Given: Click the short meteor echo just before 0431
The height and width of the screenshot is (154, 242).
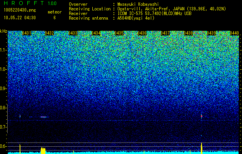Looking at the screenshot, I should (20, 116).
